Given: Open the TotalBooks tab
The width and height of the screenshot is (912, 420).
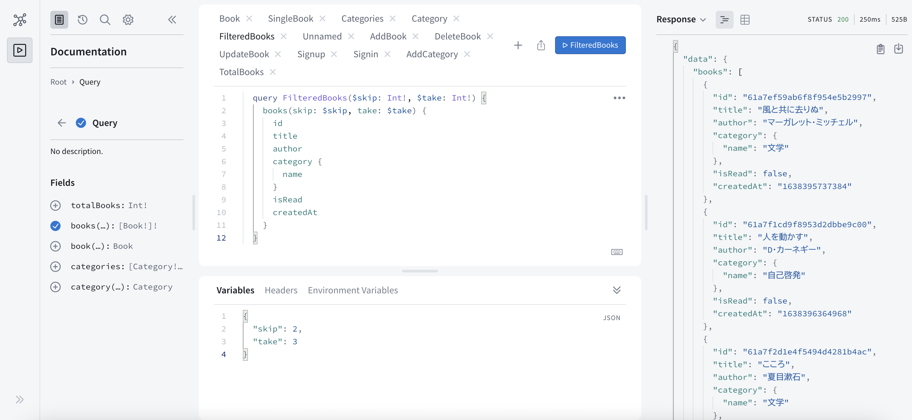Looking at the screenshot, I should pyautogui.click(x=242, y=72).
